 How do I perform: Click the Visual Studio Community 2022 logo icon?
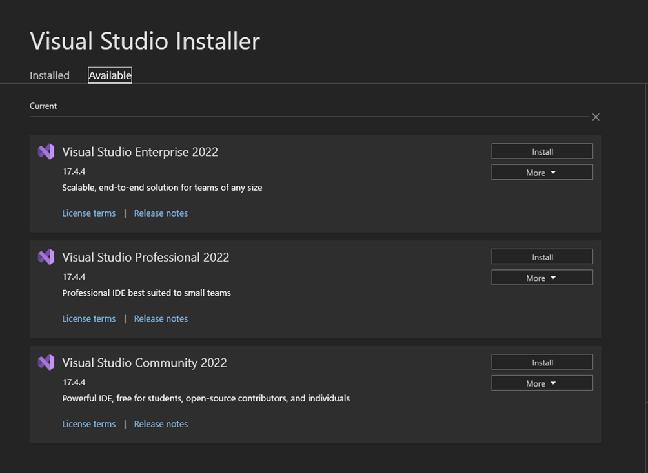point(46,362)
